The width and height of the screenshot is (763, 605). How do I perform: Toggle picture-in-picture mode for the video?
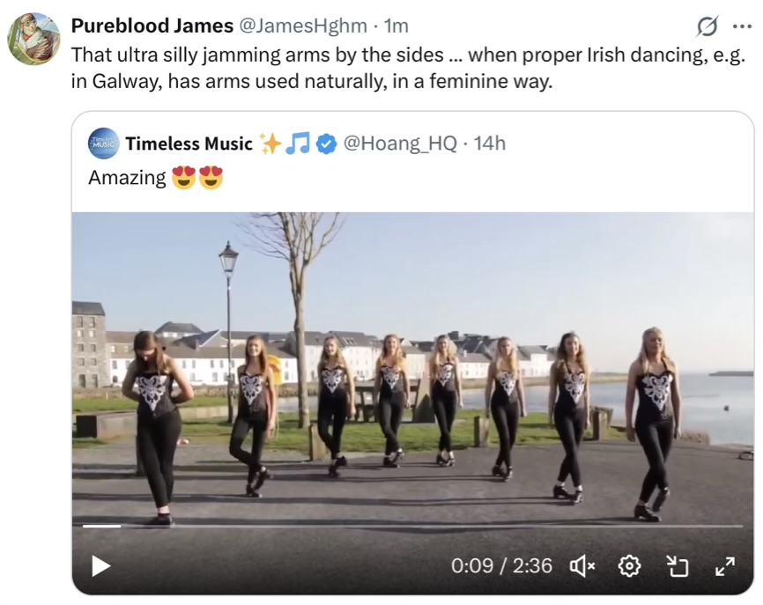tap(677, 565)
